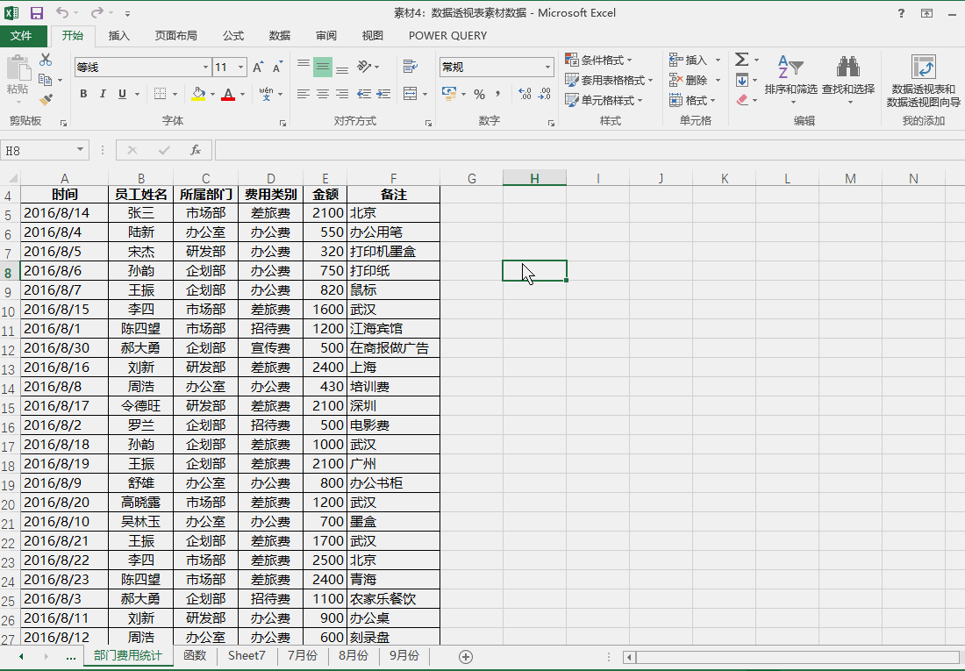Launch the PivotTable wizard (数据透视表和数据透视图向导)
965x671 pixels.
923,81
